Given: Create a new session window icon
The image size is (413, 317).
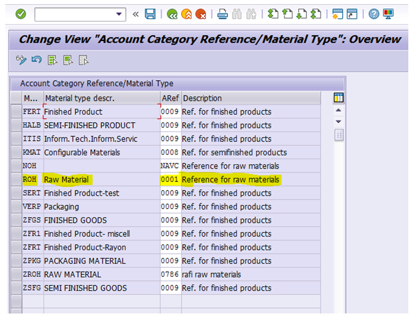Looking at the screenshot, I should [337, 14].
